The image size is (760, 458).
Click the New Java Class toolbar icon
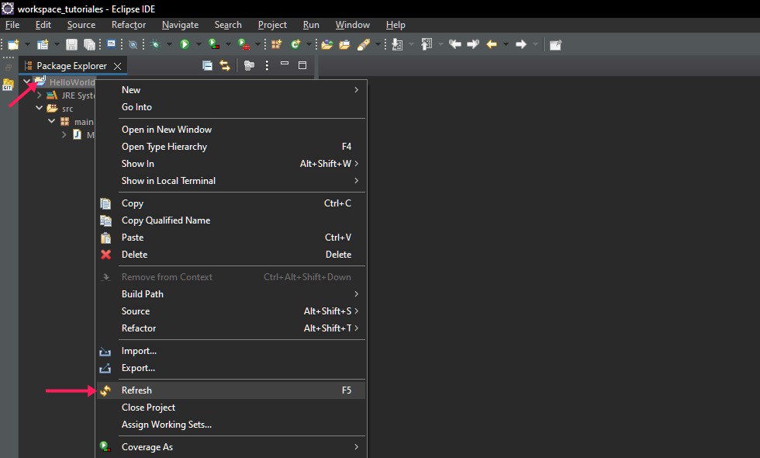pos(295,44)
